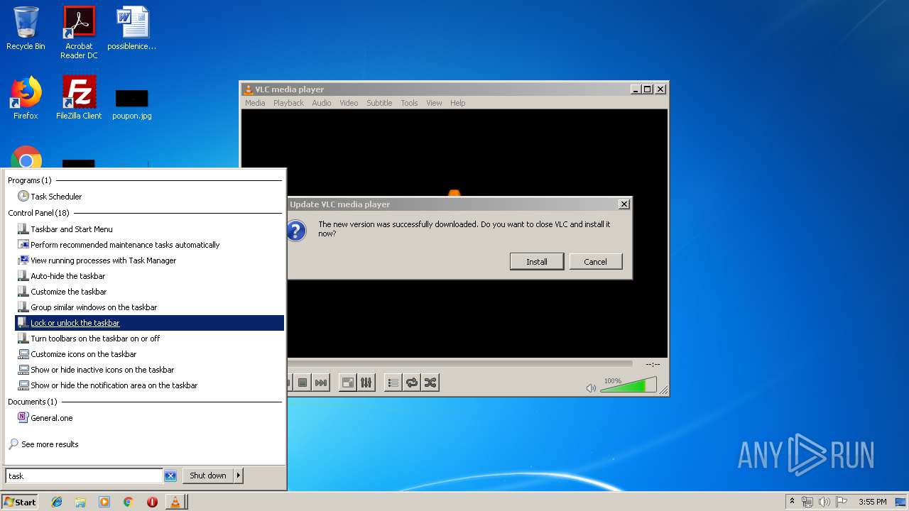Viewport: 909px width, 511px height.
Task: Select the Recycle Bin desktop icon
Action: point(26,28)
